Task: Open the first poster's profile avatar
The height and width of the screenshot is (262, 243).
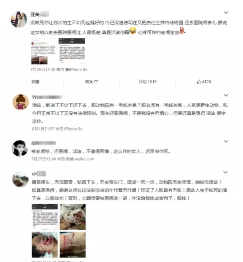Action: click(x=19, y=19)
